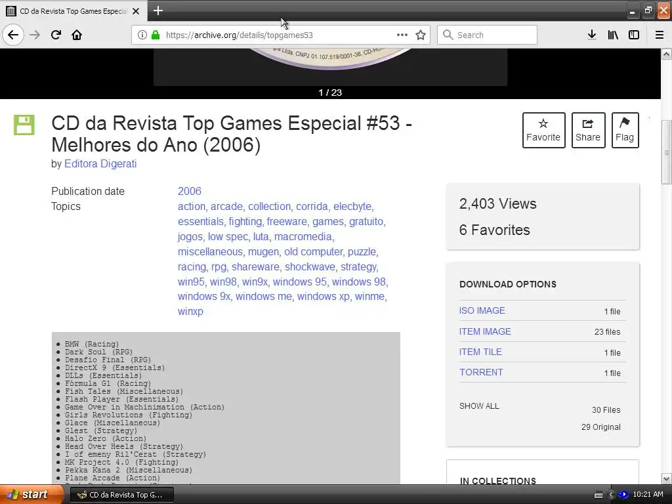Viewport: 672px width, 504px height.
Task: Open the Library bookshelf icon
Action: click(613, 35)
